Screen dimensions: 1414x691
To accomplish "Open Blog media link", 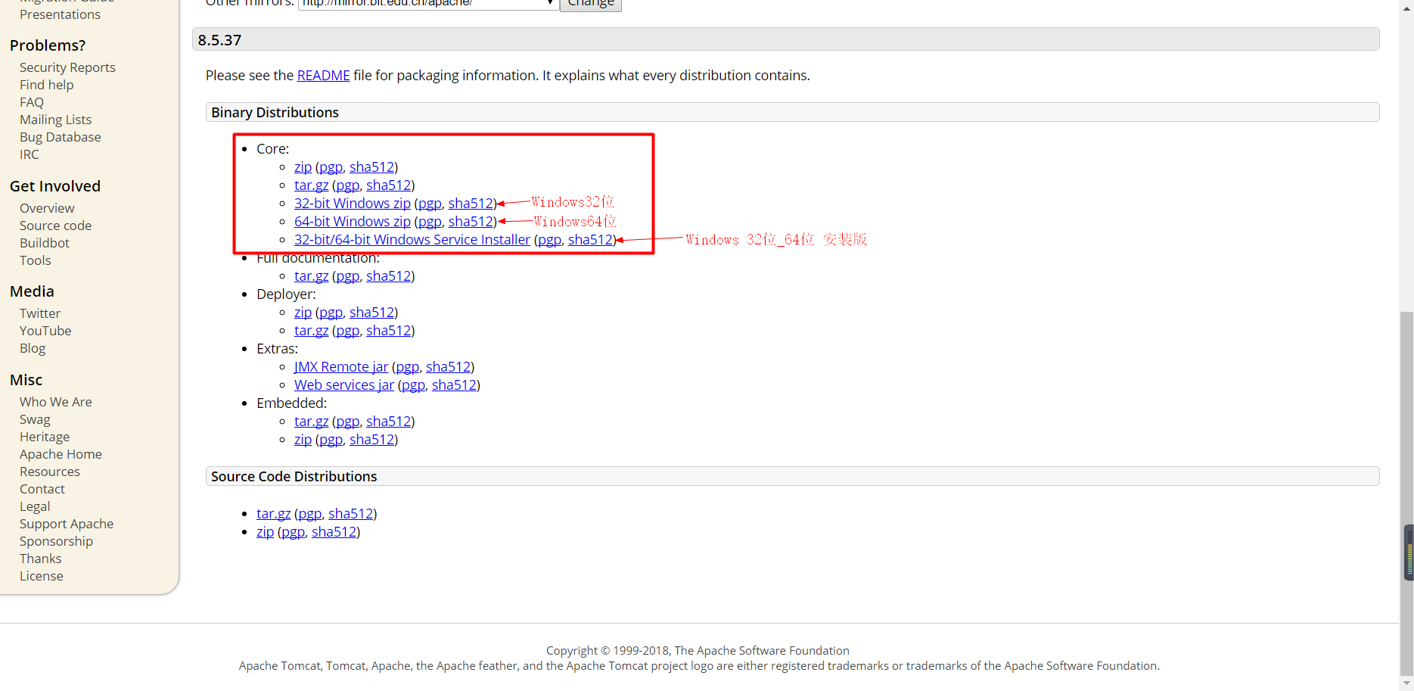I will (33, 348).
